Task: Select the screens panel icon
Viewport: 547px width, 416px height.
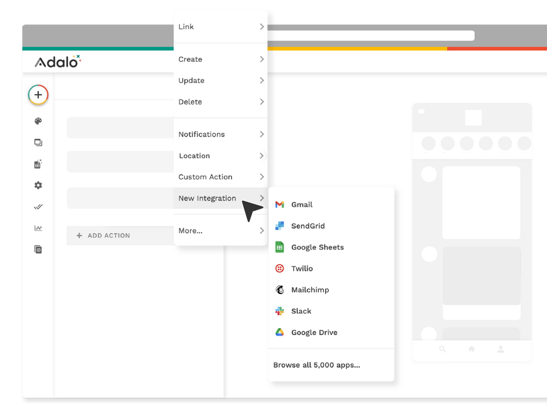Action: pos(38,142)
